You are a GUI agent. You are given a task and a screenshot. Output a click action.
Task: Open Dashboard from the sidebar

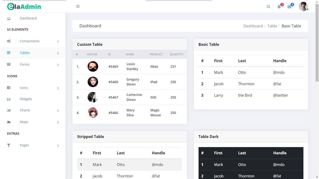pos(28,18)
